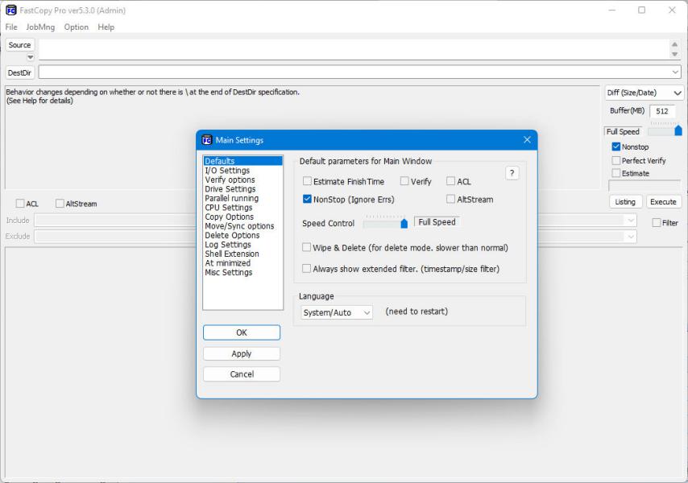Image resolution: width=688 pixels, height=483 pixels.
Task: Open the File menu
Action: (x=11, y=27)
